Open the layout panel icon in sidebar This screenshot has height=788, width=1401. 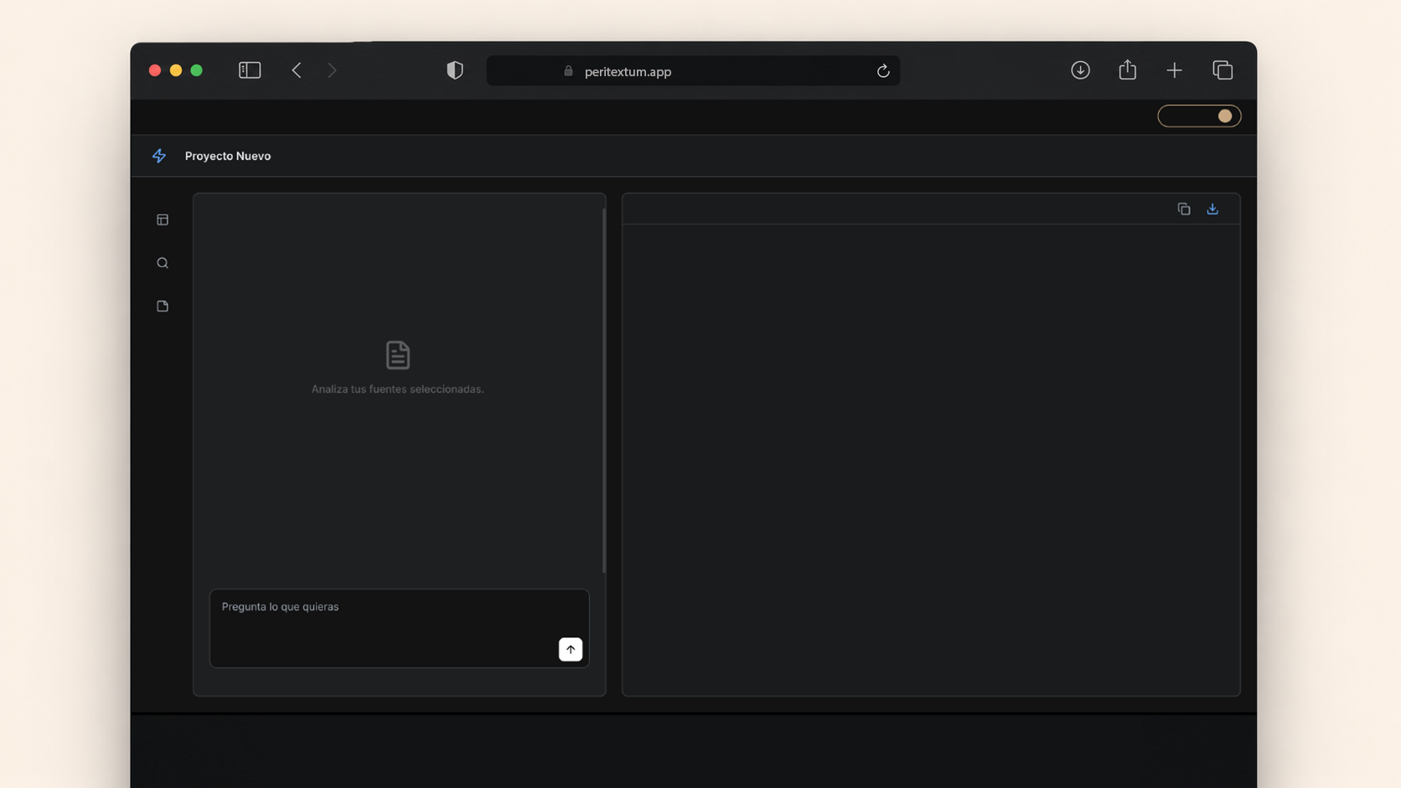[163, 219]
